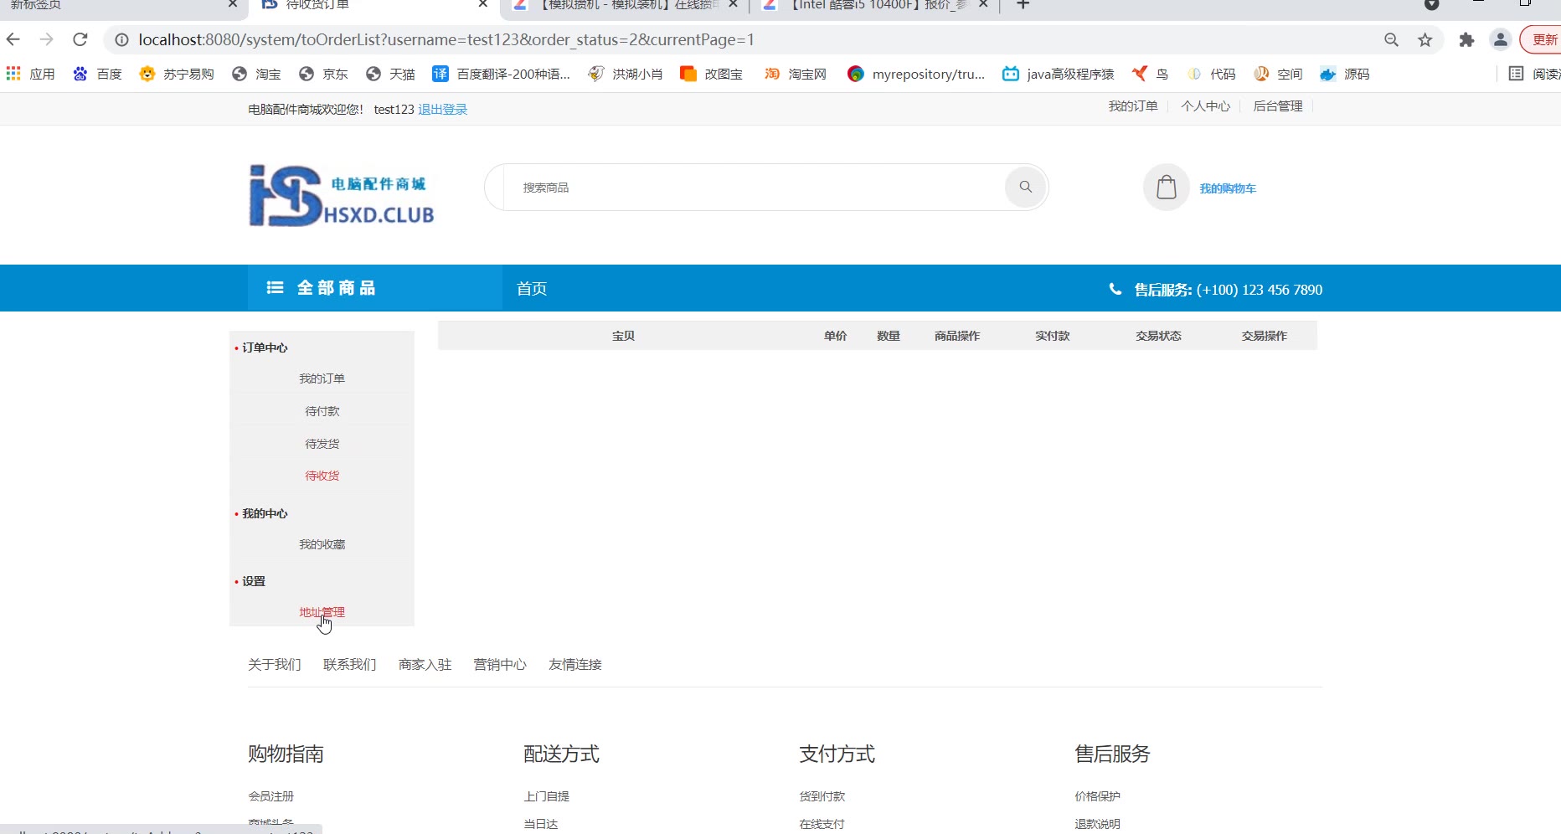Open the 首页 navigation item

[532, 289]
